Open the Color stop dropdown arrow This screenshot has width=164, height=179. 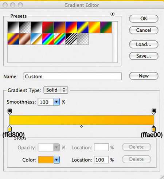point(56,160)
